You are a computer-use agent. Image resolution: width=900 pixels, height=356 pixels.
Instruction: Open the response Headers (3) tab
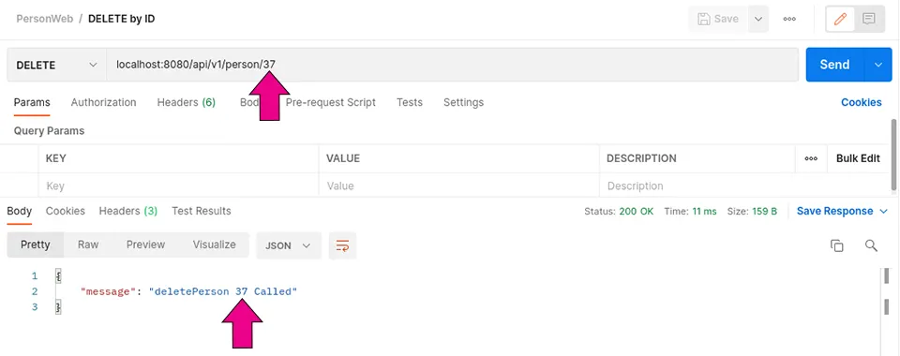128,211
